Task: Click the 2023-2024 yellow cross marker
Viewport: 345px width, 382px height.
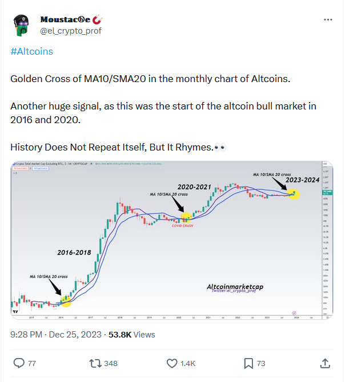Action: [294, 193]
